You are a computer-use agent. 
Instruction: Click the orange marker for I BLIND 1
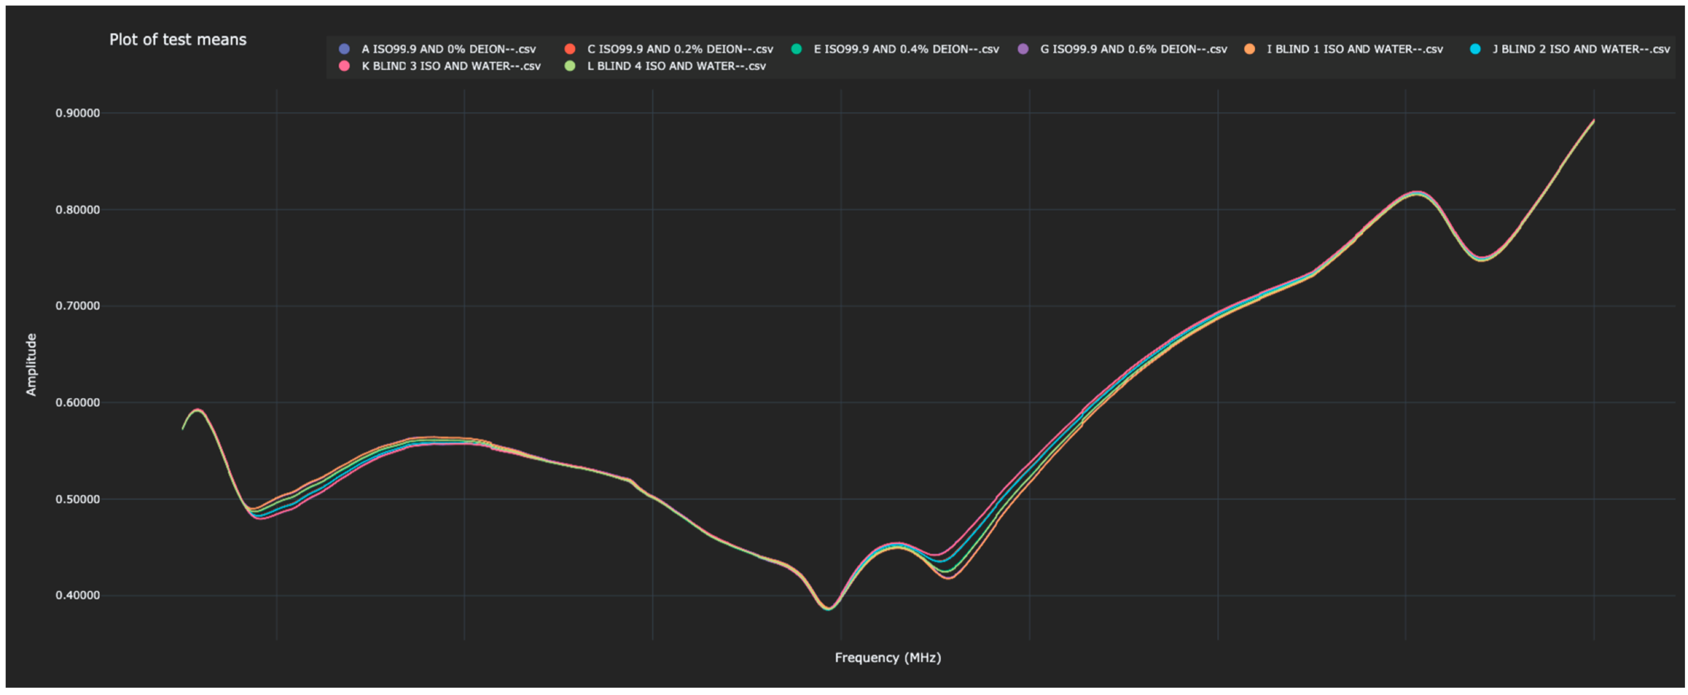click(1249, 49)
